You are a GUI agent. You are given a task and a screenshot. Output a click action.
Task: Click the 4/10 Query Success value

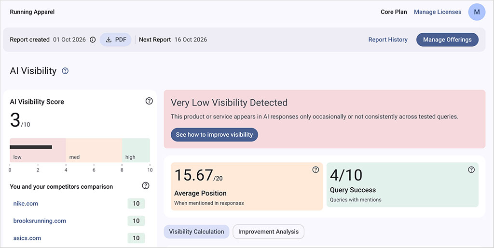346,175
